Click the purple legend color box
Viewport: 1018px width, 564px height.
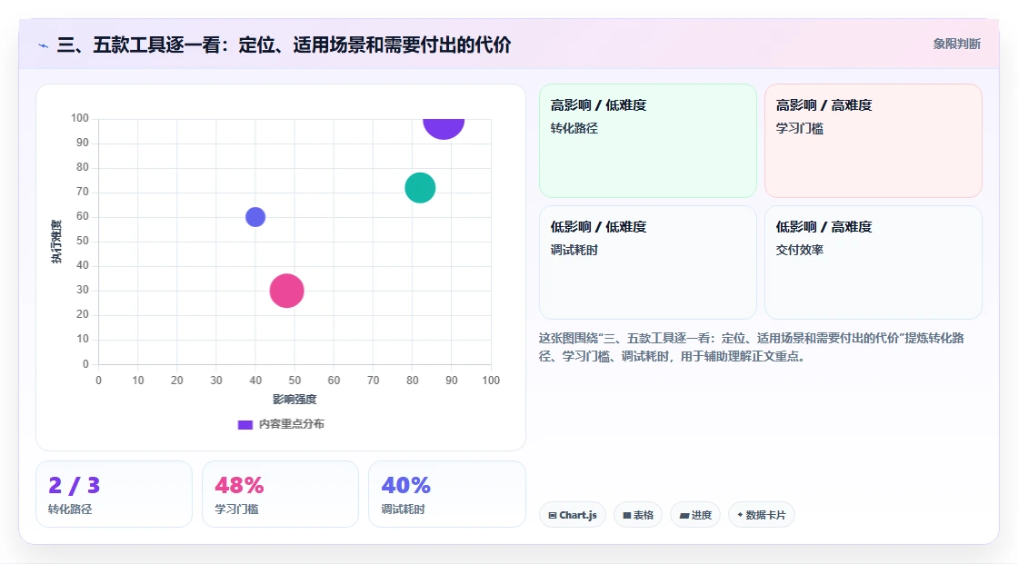point(245,424)
